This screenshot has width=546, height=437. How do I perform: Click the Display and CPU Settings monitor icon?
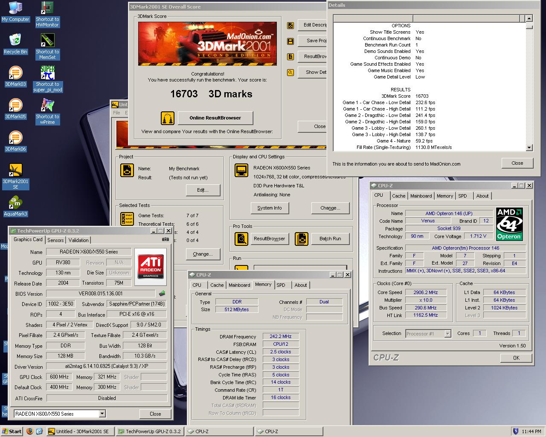241,170
